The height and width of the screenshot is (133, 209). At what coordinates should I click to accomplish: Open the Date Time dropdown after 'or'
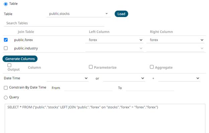tap(124, 78)
